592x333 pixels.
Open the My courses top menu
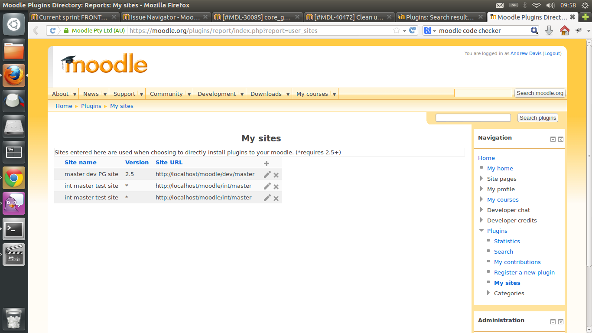(312, 94)
